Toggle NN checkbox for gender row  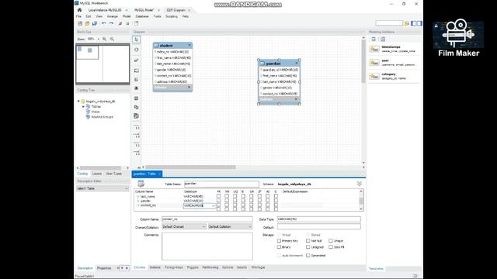pos(227,201)
